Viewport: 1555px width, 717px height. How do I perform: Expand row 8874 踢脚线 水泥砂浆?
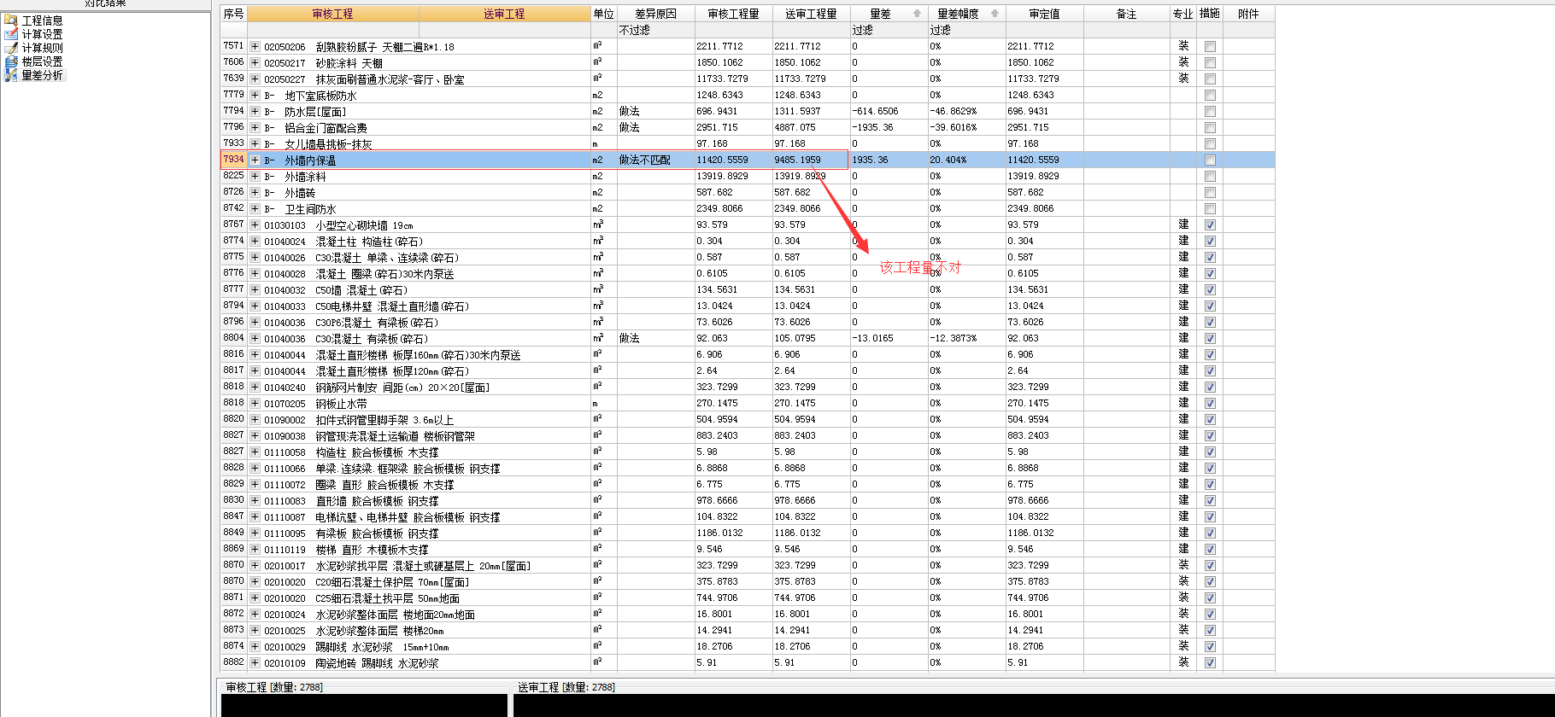click(x=255, y=647)
